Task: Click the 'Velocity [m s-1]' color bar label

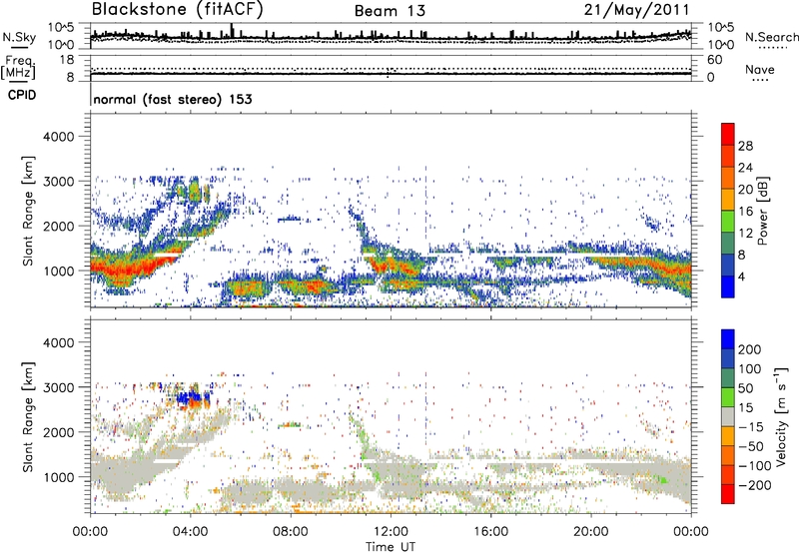Action: [x=781, y=416]
